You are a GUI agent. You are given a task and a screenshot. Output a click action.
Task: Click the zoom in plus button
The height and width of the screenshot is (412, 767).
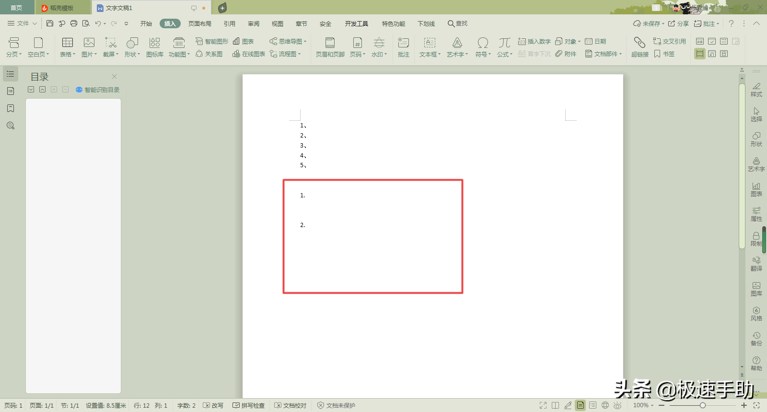coord(744,405)
